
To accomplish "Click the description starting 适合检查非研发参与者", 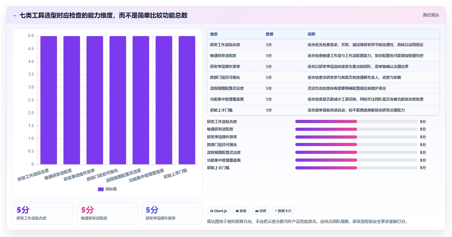I will tap(354, 78).
